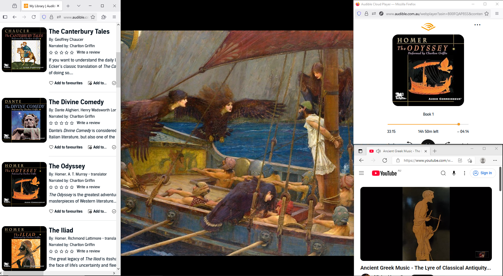Open YouTube search magnifier
The height and width of the screenshot is (276, 503).
[443, 173]
